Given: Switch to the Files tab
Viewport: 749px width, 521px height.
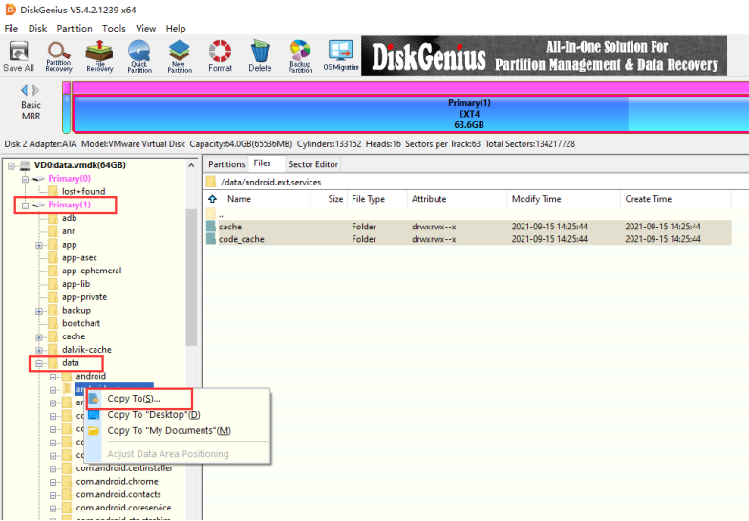Looking at the screenshot, I should point(262,163).
